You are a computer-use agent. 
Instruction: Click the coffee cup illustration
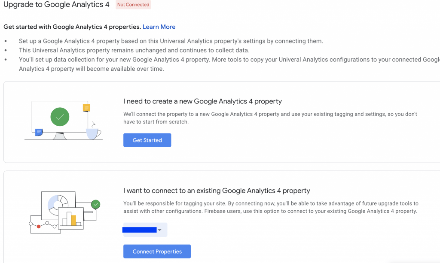pyautogui.click(x=93, y=133)
